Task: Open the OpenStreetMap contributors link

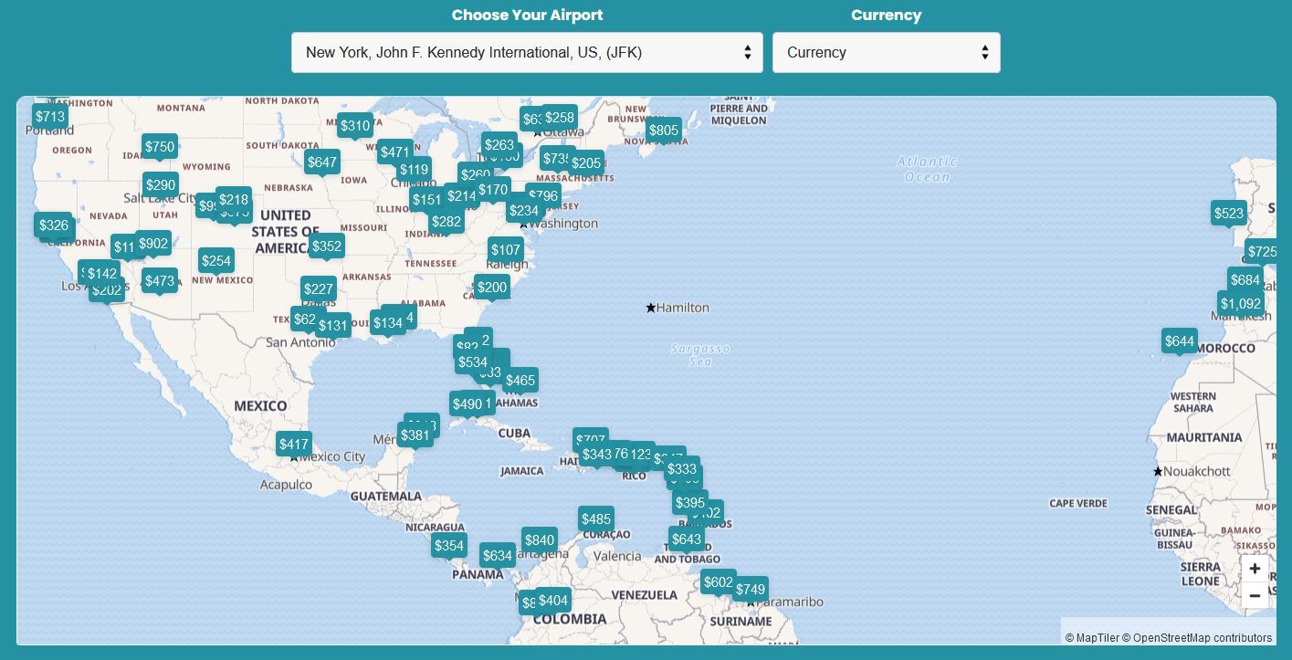Action: pyautogui.click(x=1196, y=638)
